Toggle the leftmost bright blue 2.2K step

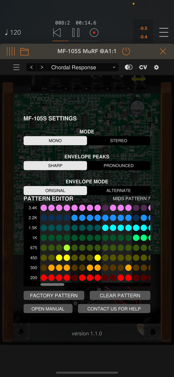coord(75,218)
